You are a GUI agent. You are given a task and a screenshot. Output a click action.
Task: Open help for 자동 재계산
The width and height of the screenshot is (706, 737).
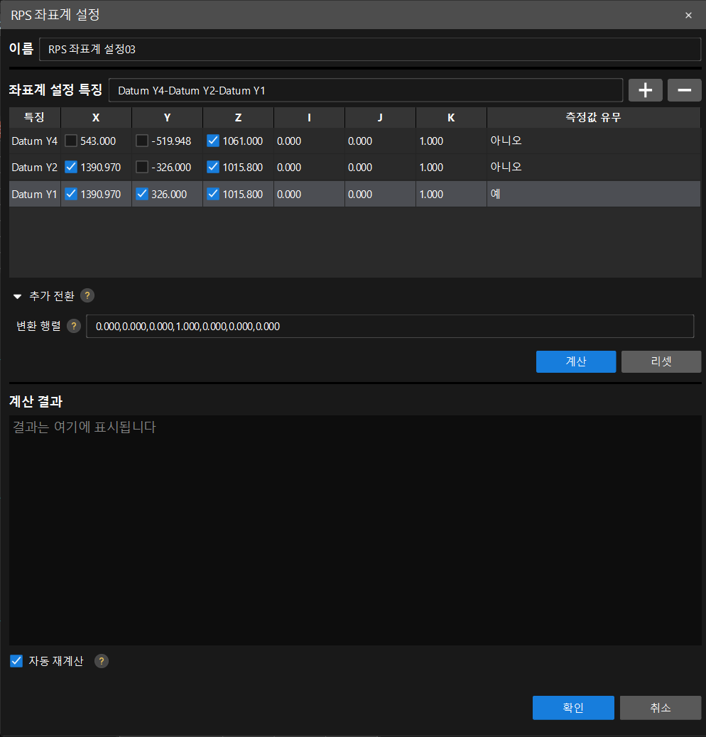pos(102,661)
